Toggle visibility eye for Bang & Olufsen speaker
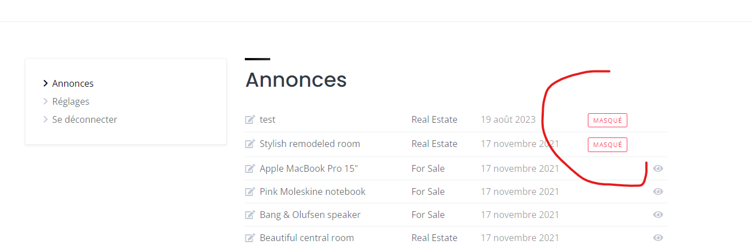The height and width of the screenshot is (245, 752). click(658, 215)
